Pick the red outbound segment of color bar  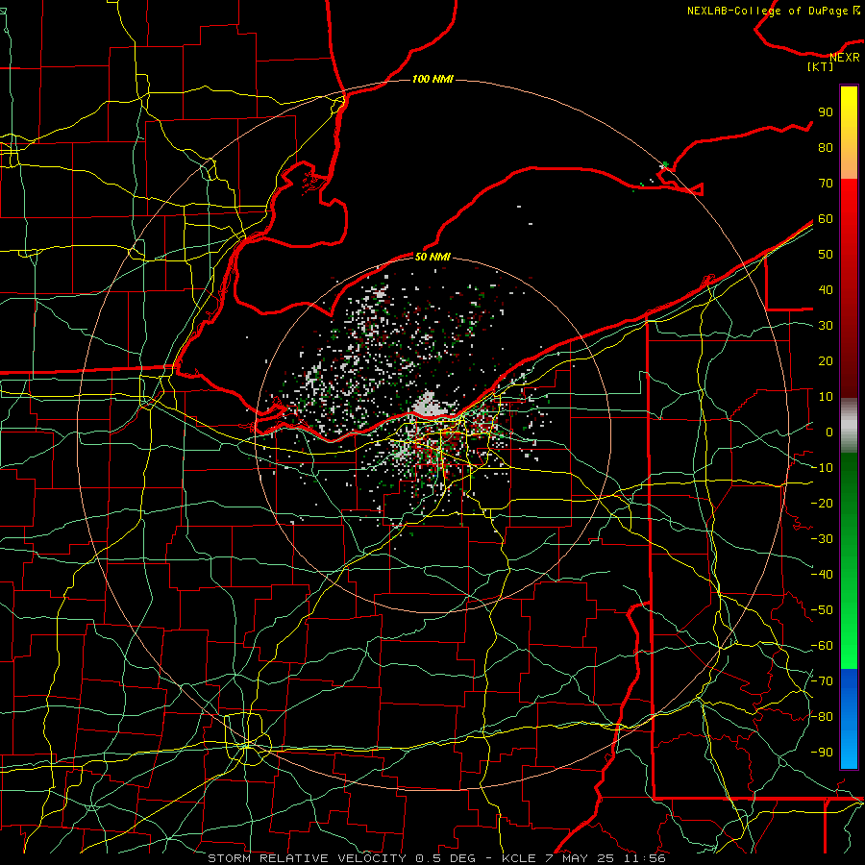coord(849,288)
